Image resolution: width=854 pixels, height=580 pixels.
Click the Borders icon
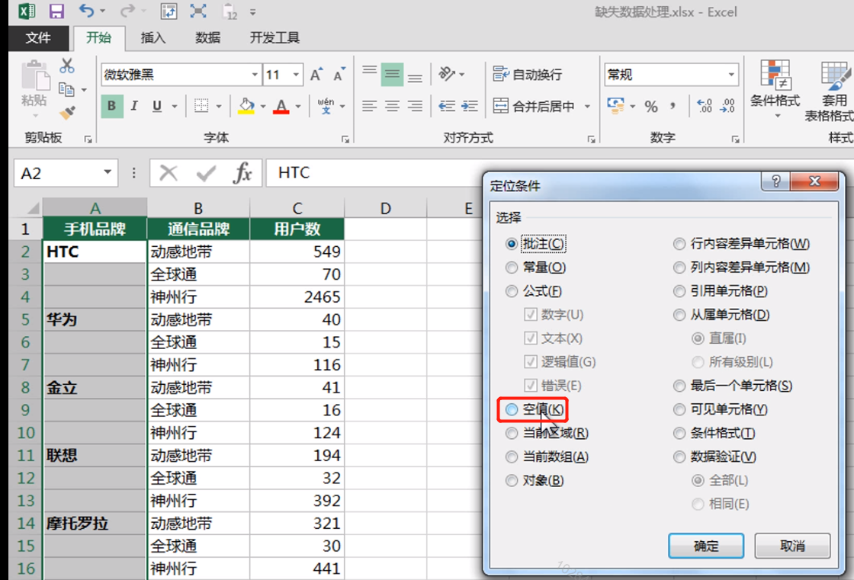(x=201, y=106)
